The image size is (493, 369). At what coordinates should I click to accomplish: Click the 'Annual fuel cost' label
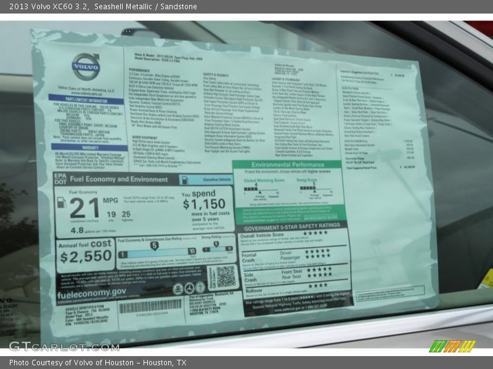(x=85, y=244)
